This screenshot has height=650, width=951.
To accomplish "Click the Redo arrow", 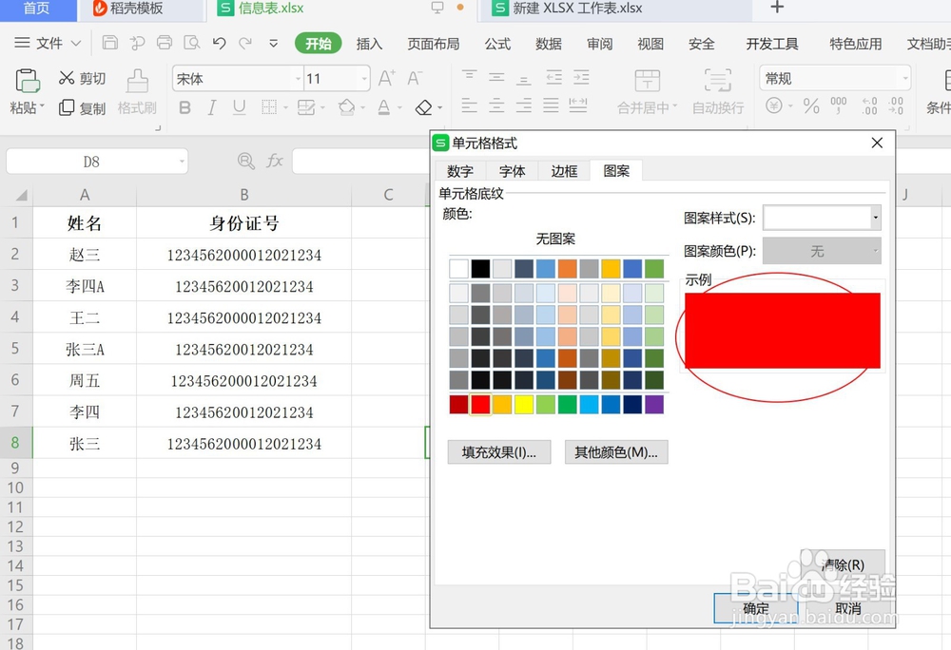I will (245, 43).
